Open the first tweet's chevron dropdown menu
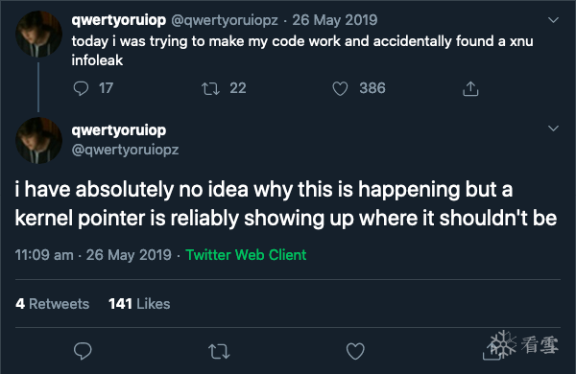Image resolution: width=576 pixels, height=374 pixels. (553, 20)
